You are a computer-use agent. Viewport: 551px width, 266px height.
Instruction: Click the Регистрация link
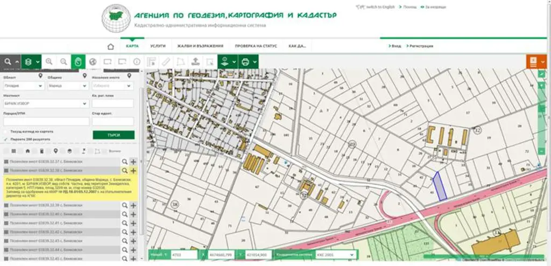coord(420,46)
